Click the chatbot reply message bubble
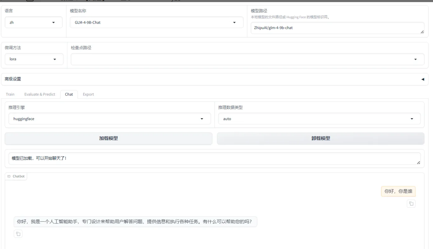Viewport: 433px width, 249px height. tap(135, 222)
